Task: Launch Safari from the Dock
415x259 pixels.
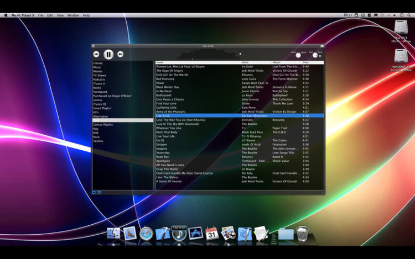Action: (146, 234)
